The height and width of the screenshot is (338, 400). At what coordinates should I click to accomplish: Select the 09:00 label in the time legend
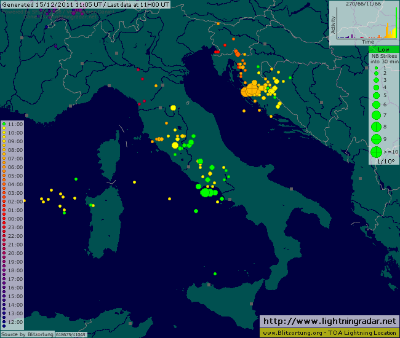pos(15,141)
